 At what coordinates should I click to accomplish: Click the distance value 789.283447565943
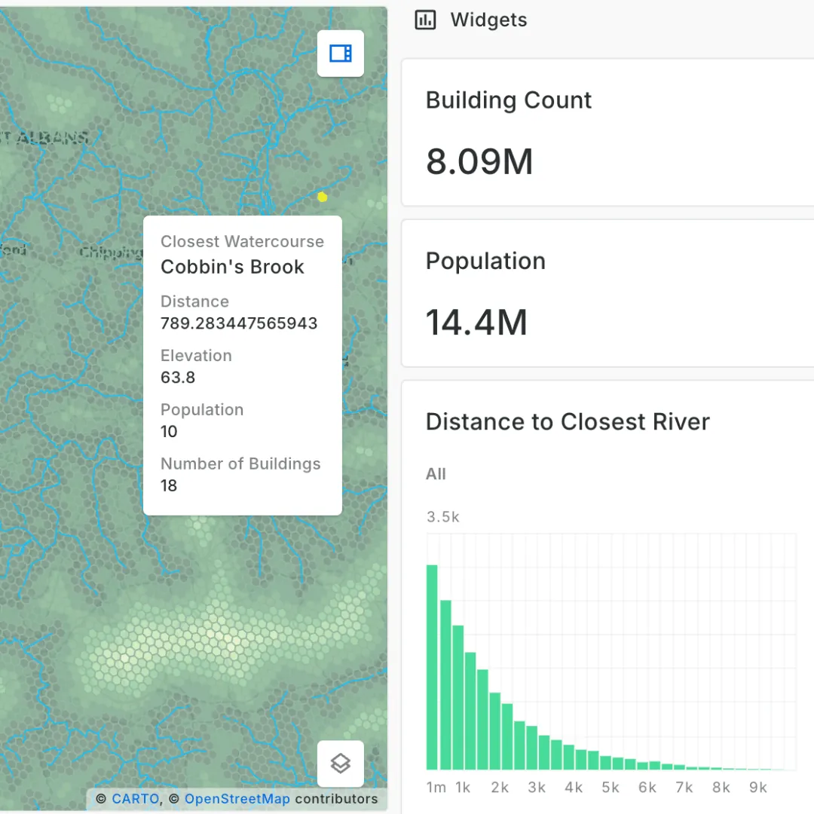(239, 323)
